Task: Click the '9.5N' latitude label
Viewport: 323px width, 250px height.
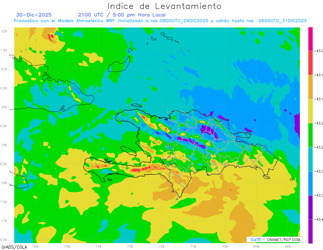Action: pyautogui.click(x=4, y=126)
